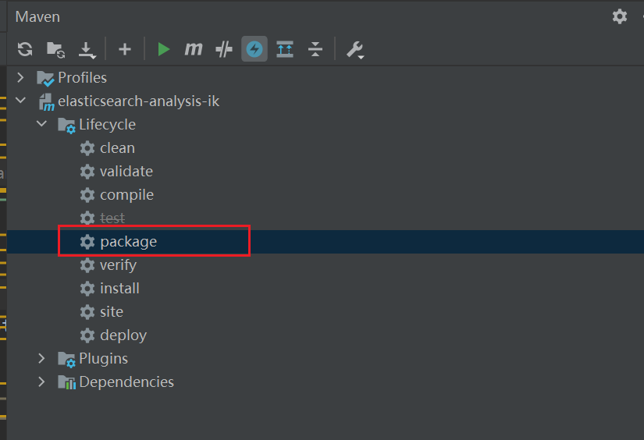Select the Plugins label
The width and height of the screenshot is (644, 440).
(104, 359)
